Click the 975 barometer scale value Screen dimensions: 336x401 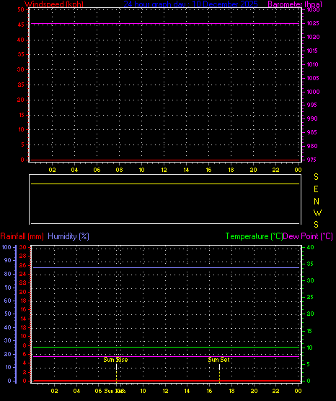coord(311,160)
